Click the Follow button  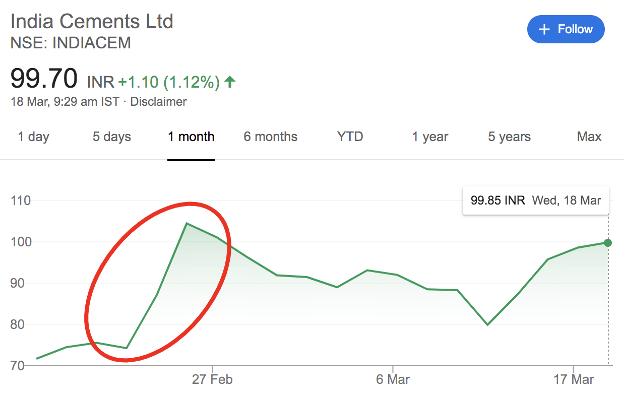click(566, 29)
